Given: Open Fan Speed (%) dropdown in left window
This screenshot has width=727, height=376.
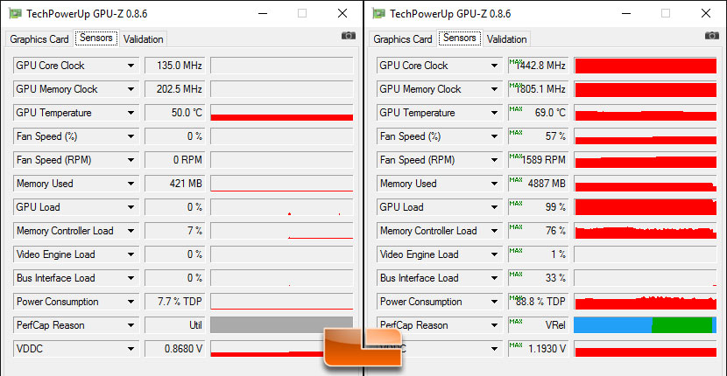Looking at the screenshot, I should click(131, 136).
